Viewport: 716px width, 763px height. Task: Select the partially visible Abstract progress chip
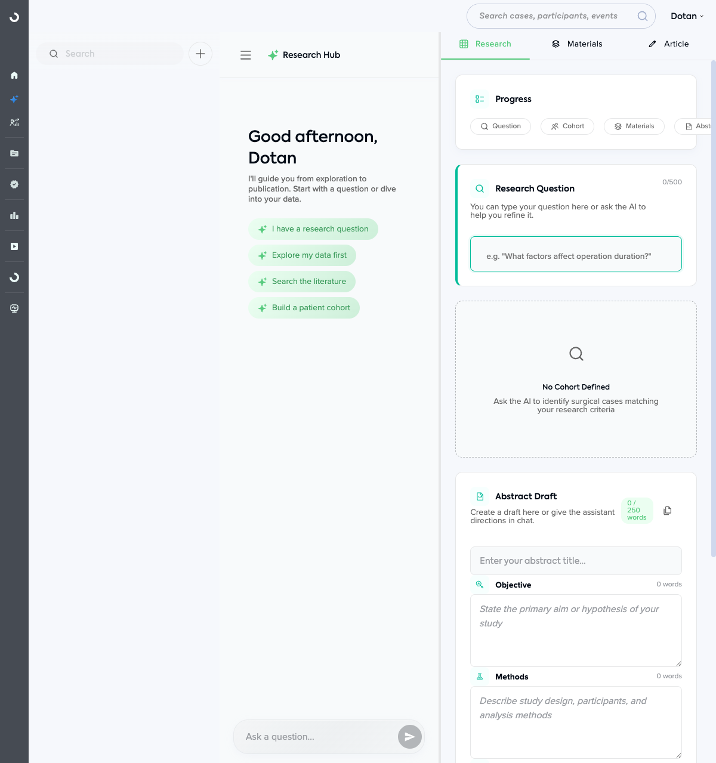pos(693,126)
